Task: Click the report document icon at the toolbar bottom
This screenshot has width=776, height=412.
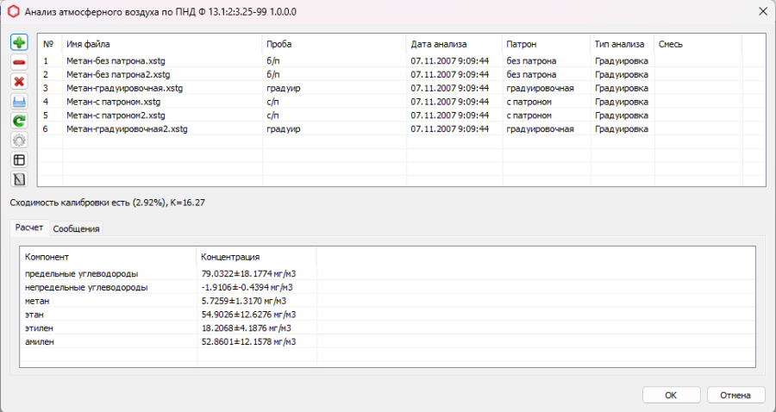Action: (19, 179)
